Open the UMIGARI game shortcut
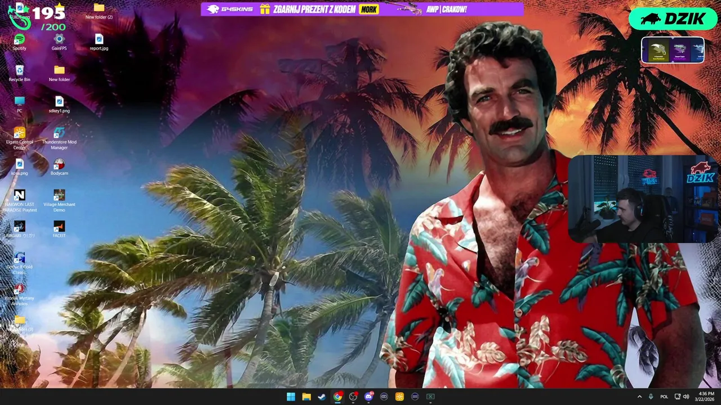Image resolution: width=721 pixels, height=405 pixels. [x=20, y=229]
